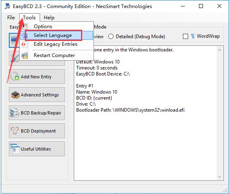Click the Useful Utilities windows icon
Viewport: 229px width, 194px height.
coord(15,149)
